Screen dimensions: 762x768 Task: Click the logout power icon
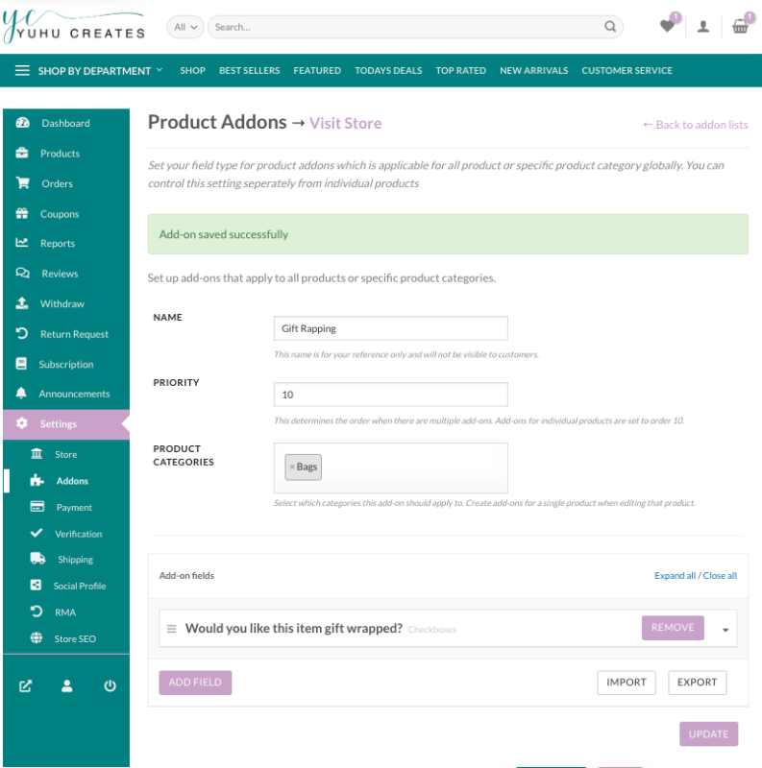click(x=110, y=685)
